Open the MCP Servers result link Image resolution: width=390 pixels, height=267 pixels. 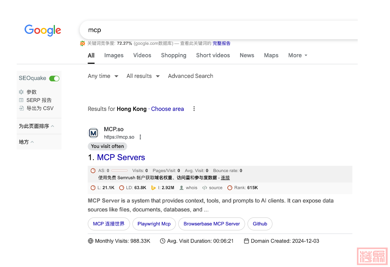pos(121,158)
